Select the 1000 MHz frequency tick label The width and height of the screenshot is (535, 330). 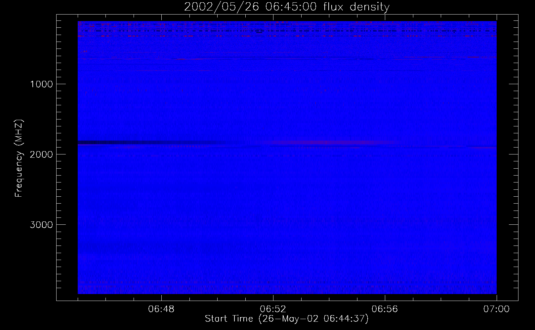pos(41,84)
